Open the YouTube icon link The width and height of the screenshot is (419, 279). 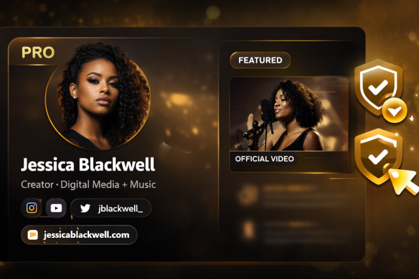pos(56,208)
